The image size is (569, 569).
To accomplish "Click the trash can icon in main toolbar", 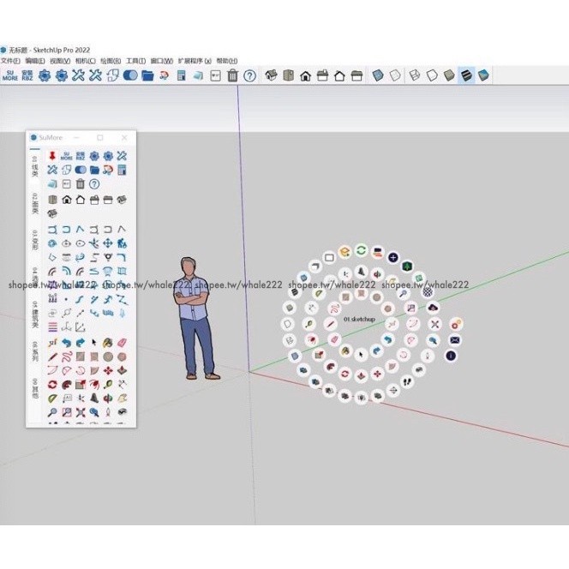I will tap(232, 75).
